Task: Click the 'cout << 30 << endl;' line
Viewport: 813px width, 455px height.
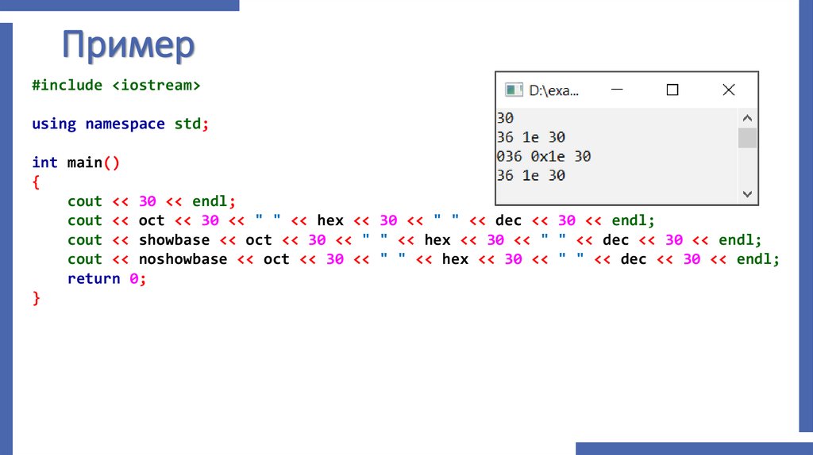Action: pos(152,201)
